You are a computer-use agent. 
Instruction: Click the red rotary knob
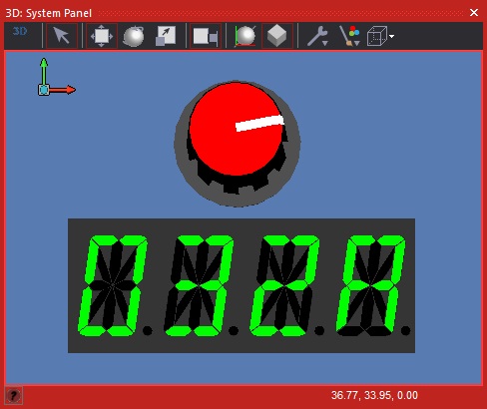[x=237, y=129]
